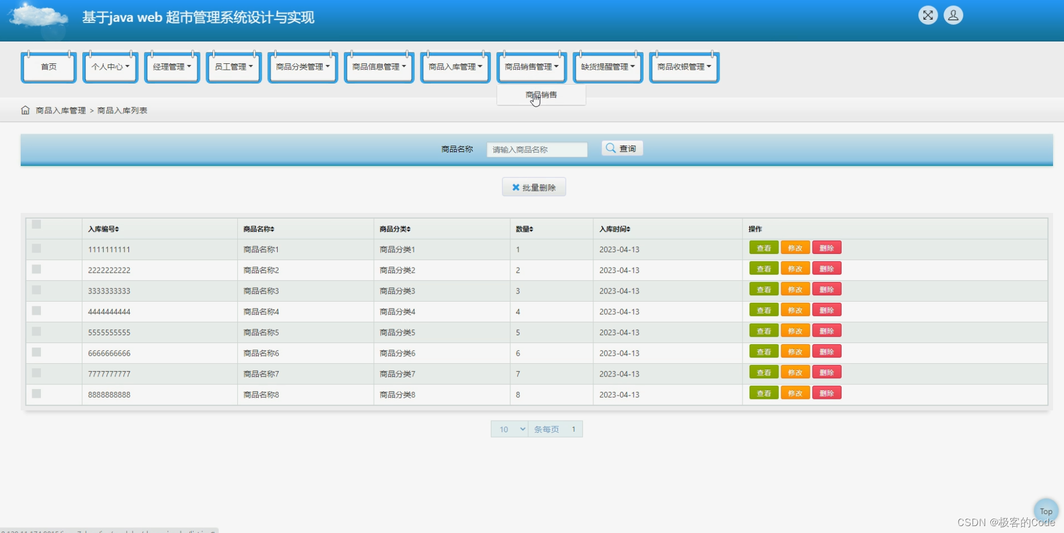Screen dimensions: 1064x533
Task: Expand the 缺货提醒管理 dropdown menu
Action: 608,67
